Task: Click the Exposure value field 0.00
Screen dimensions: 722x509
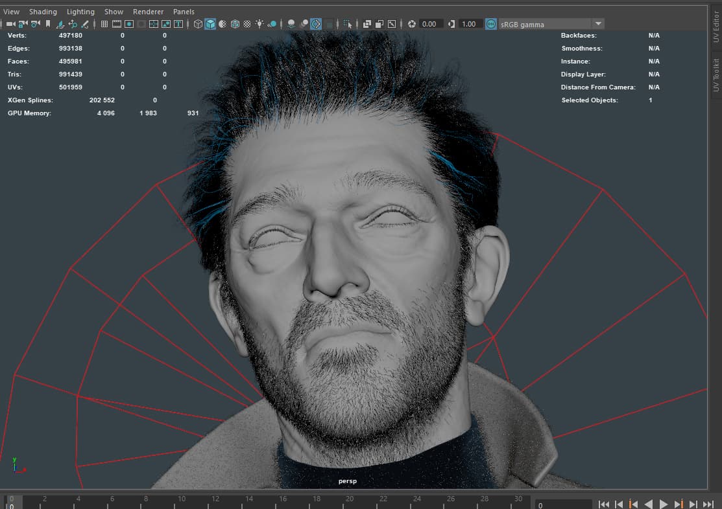Action: [x=431, y=24]
